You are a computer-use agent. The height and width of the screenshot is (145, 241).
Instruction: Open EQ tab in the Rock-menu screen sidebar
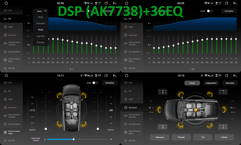11,19
